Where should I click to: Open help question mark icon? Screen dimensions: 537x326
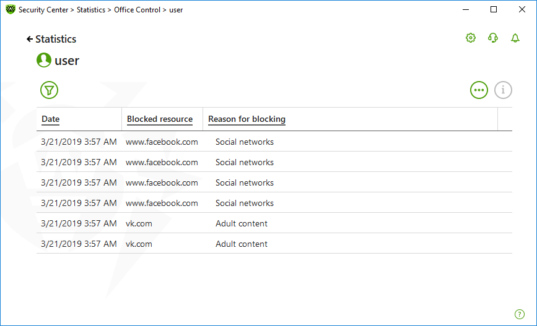520,314
